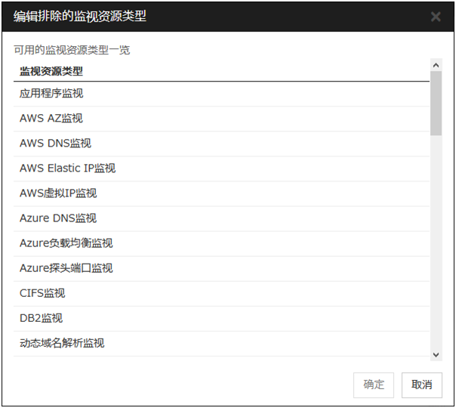Close the dialog with the X icon
Screen dimensions: 456x408
pyautogui.click(x=436, y=17)
